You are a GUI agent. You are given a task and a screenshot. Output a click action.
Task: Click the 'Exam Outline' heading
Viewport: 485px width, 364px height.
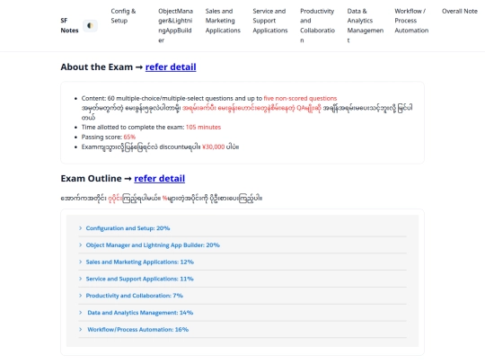coord(92,178)
